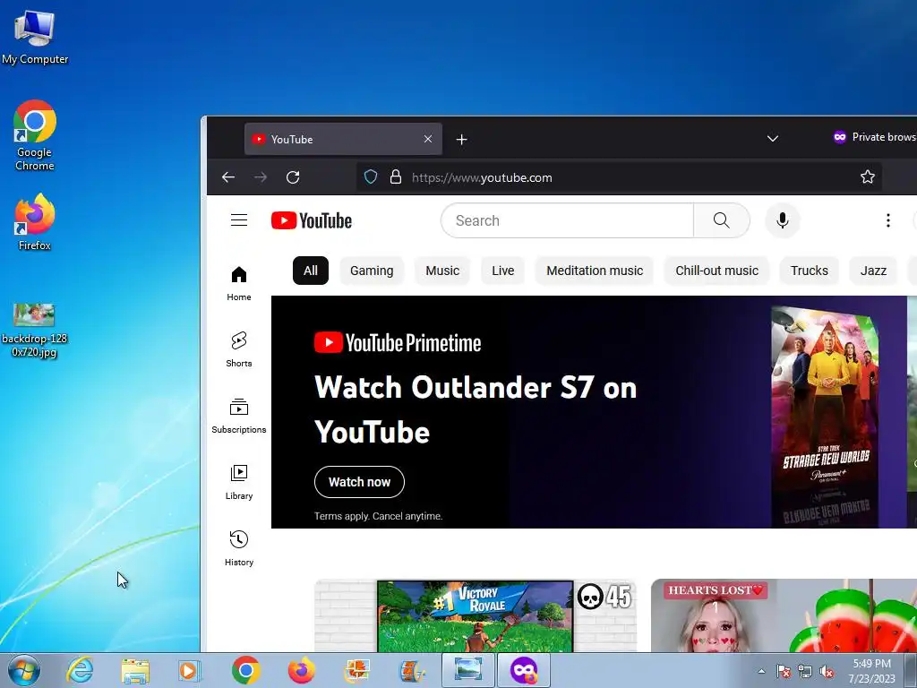917x688 pixels.
Task: Open Action Center flag icon
Action: tap(783, 672)
